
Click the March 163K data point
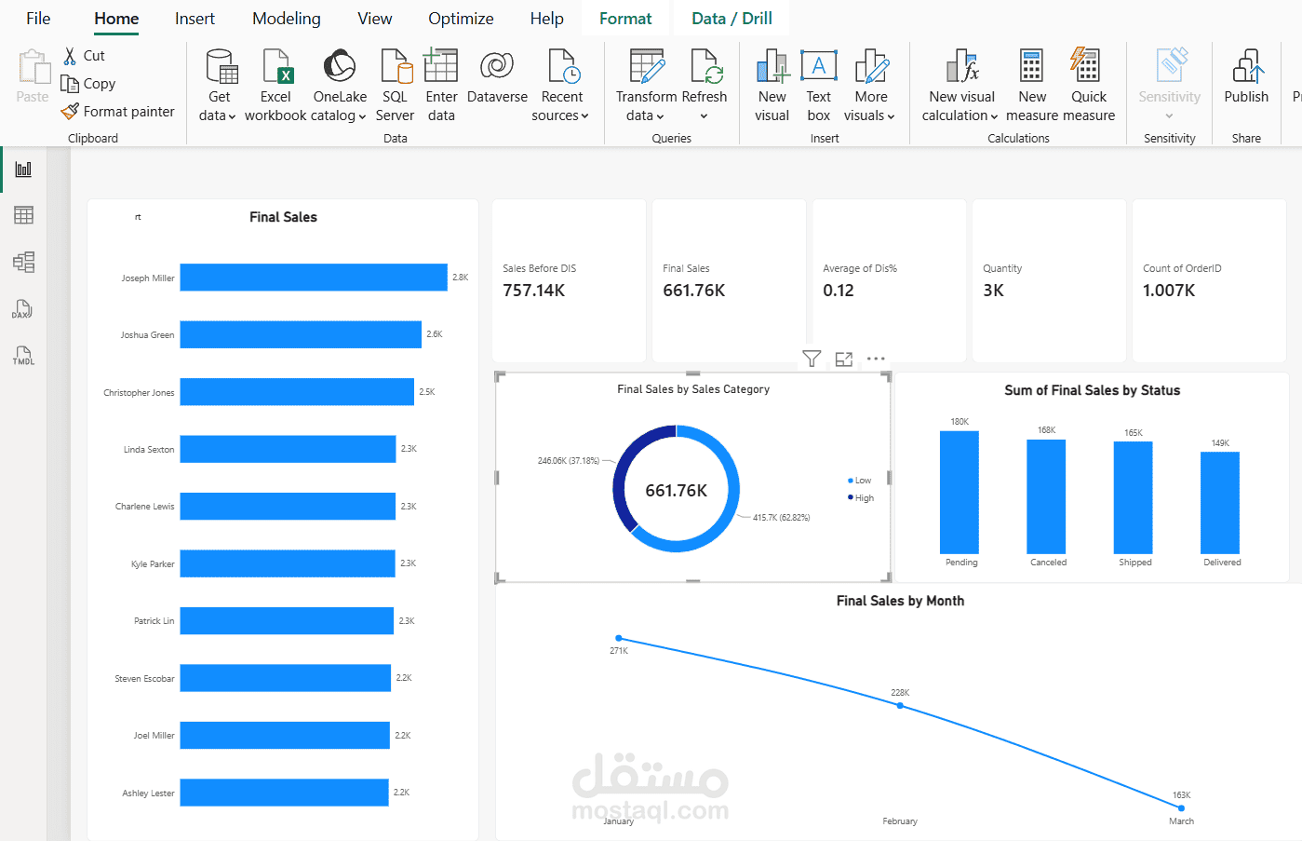coord(1182,807)
